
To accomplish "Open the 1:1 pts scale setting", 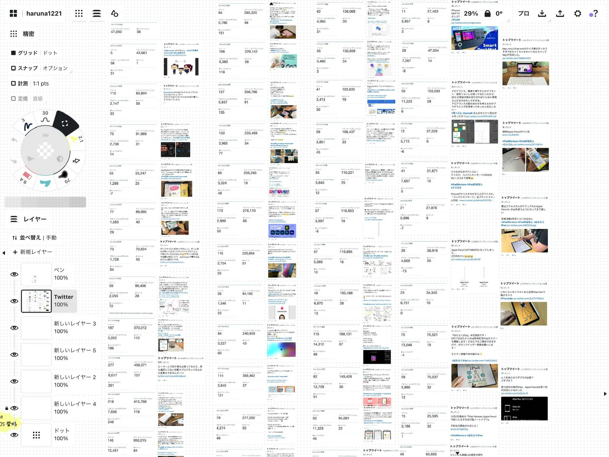I will (41, 84).
